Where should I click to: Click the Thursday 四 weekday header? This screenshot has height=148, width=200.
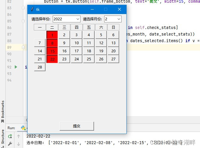77,27
